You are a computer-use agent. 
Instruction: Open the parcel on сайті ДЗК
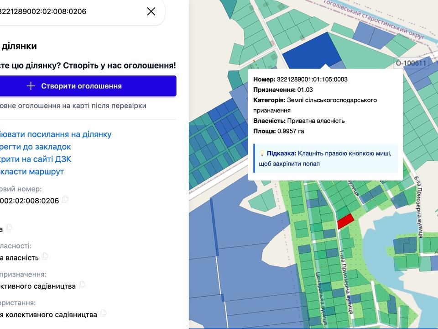click(36, 159)
